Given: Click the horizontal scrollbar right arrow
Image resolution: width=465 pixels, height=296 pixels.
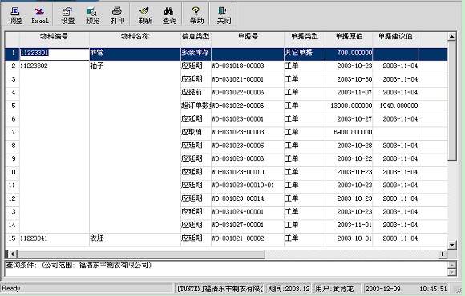Looking at the screenshot, I should [443, 254].
